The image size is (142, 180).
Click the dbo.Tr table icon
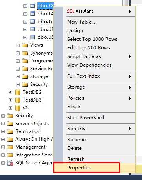point(32,22)
